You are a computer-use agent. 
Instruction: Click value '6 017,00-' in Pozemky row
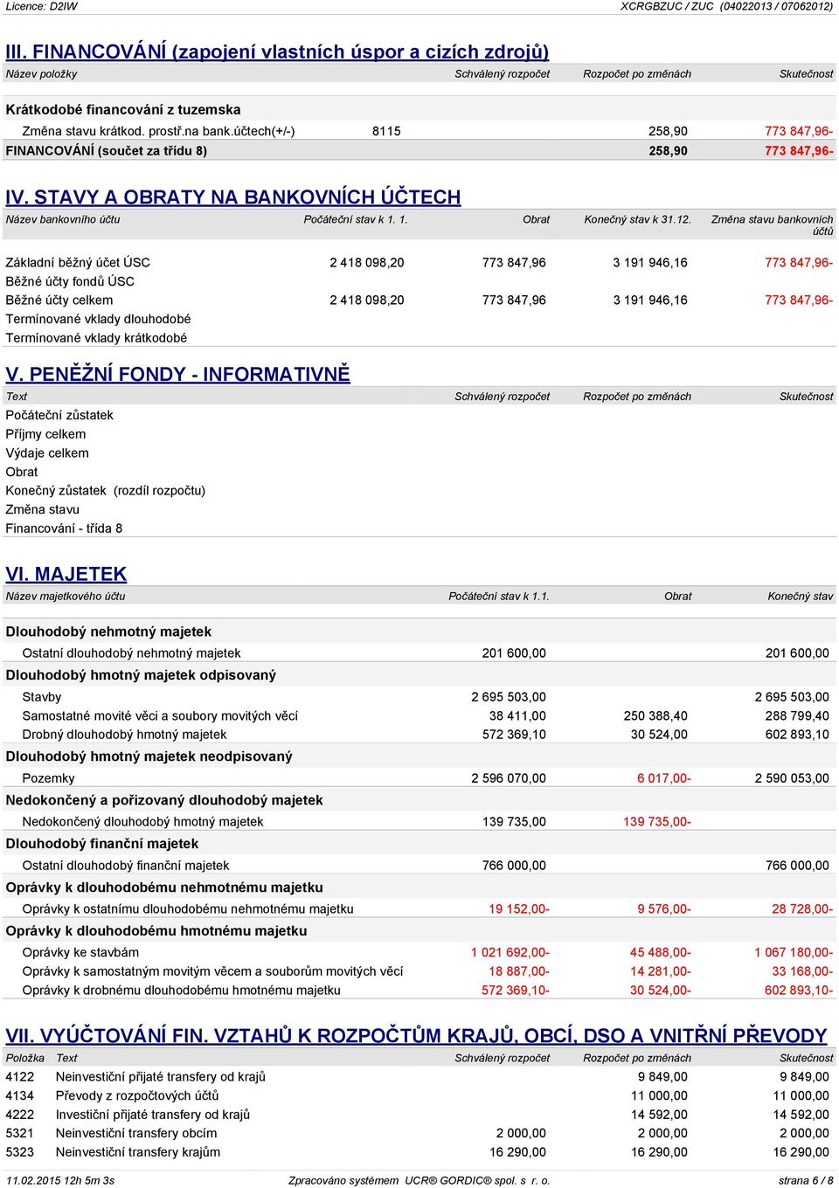(x=664, y=778)
